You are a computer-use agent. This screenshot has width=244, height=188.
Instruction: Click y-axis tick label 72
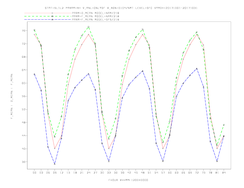coord(23,44)
